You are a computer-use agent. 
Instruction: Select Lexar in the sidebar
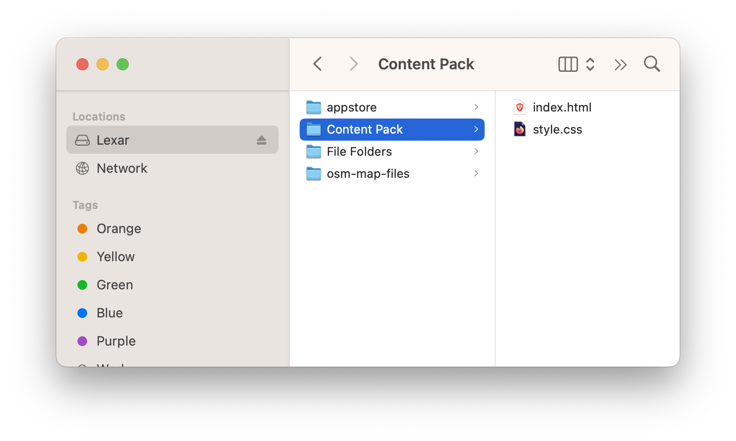(113, 140)
